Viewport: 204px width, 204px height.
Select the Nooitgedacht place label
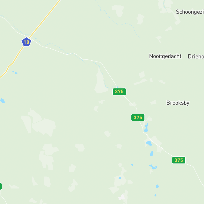tap(165, 56)
